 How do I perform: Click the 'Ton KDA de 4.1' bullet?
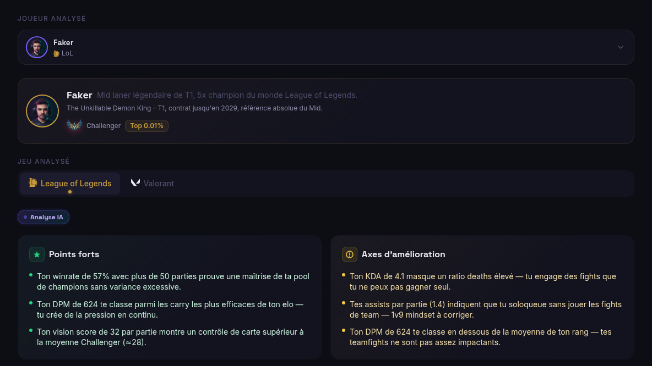483,282
